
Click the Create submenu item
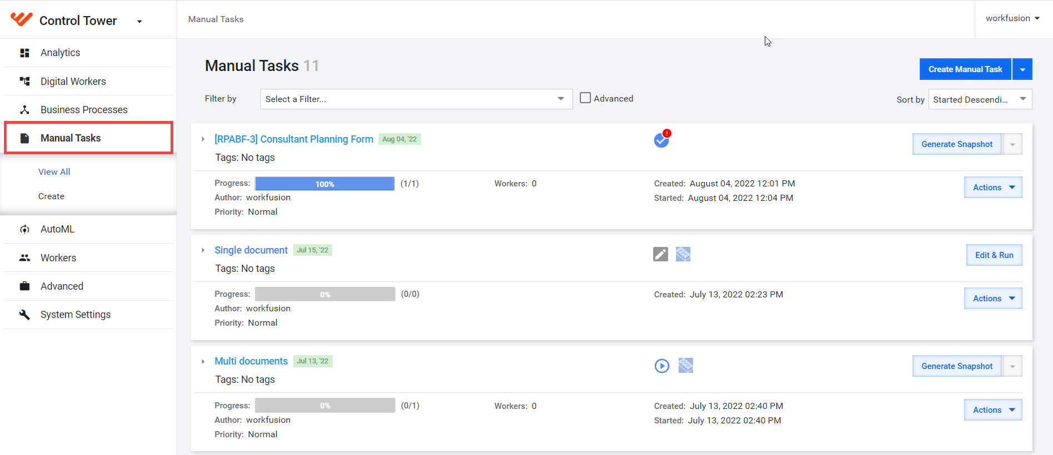click(51, 196)
